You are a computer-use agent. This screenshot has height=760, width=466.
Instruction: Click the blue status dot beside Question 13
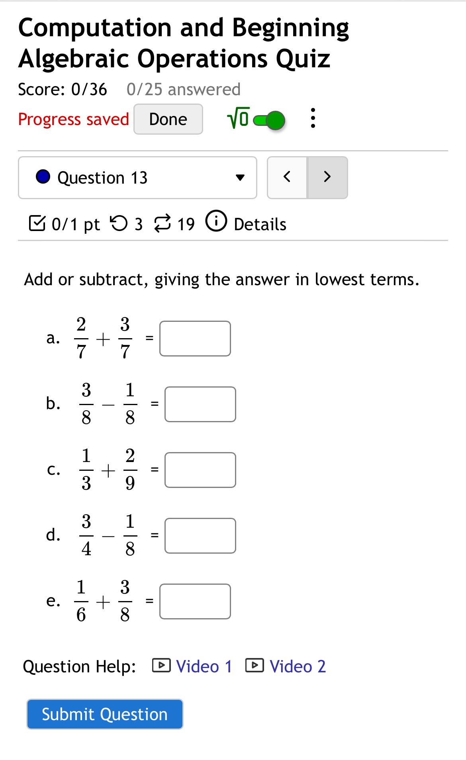pos(43,177)
